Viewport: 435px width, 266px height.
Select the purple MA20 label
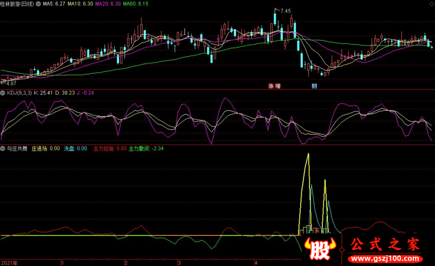point(108,4)
